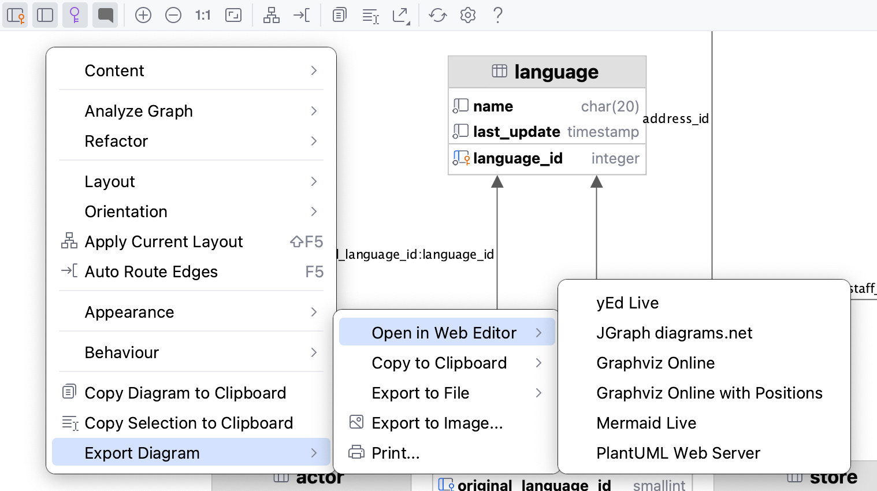877x491 pixels.
Task: Select Open in Web Editor
Action: tap(444, 332)
